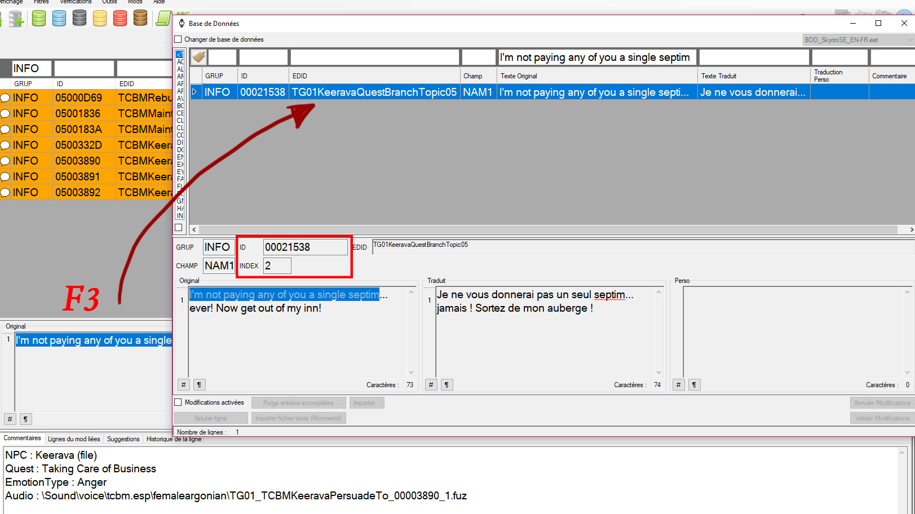Click the Traduit text box down arrow
Viewport: 915px width, 514px height.
click(x=658, y=373)
